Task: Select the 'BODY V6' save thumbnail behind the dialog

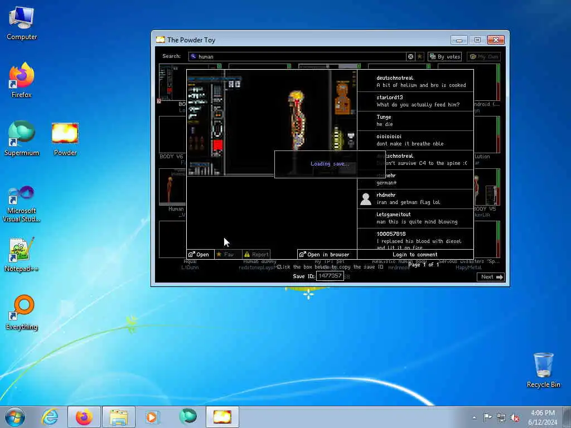Action: pos(172,135)
